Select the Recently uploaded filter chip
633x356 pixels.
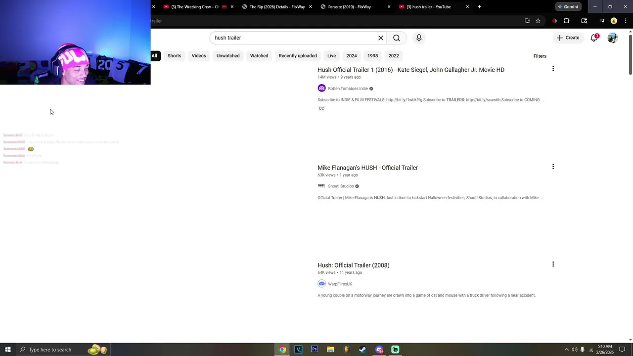tap(298, 56)
